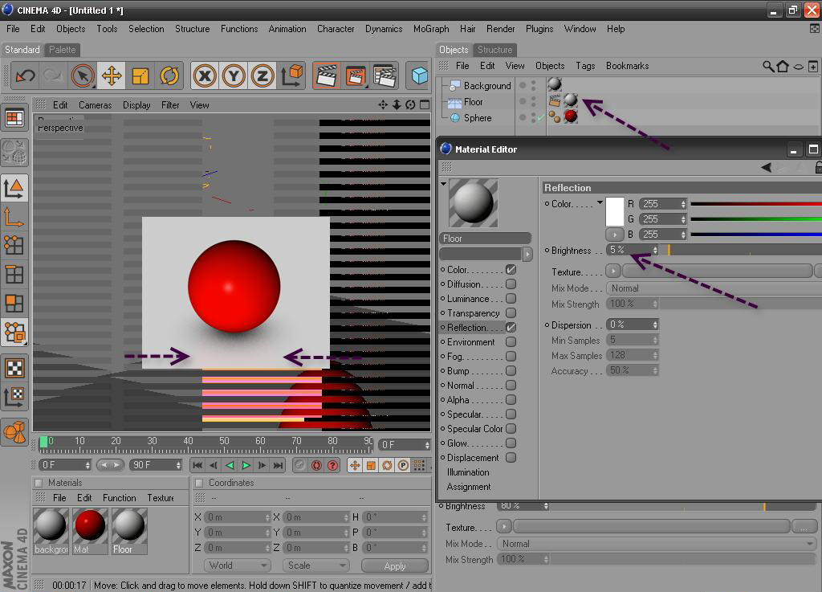Open the Mix Mode Normal dropdown in Reflection

[x=714, y=288]
